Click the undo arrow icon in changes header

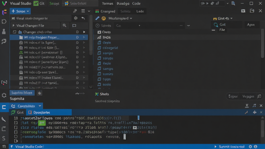83,18
